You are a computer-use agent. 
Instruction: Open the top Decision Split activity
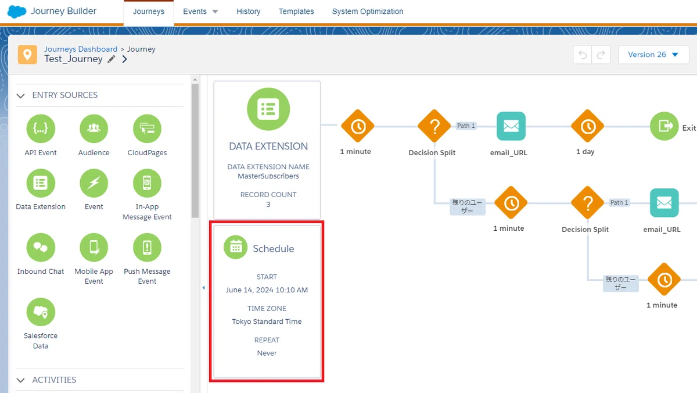[434, 126]
